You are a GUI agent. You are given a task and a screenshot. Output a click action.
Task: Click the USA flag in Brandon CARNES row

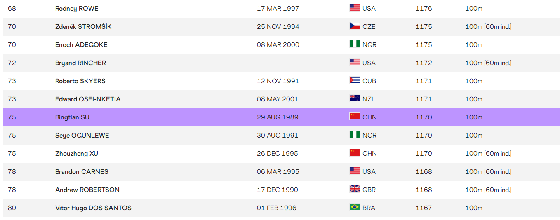[354, 171]
